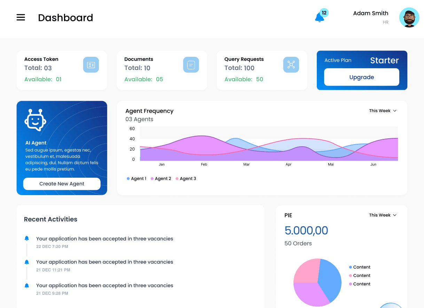Screen dimensions: 424x308
Task: Click bell icon of 21 DEC 11:21 PM activity
Action: (x=27, y=262)
